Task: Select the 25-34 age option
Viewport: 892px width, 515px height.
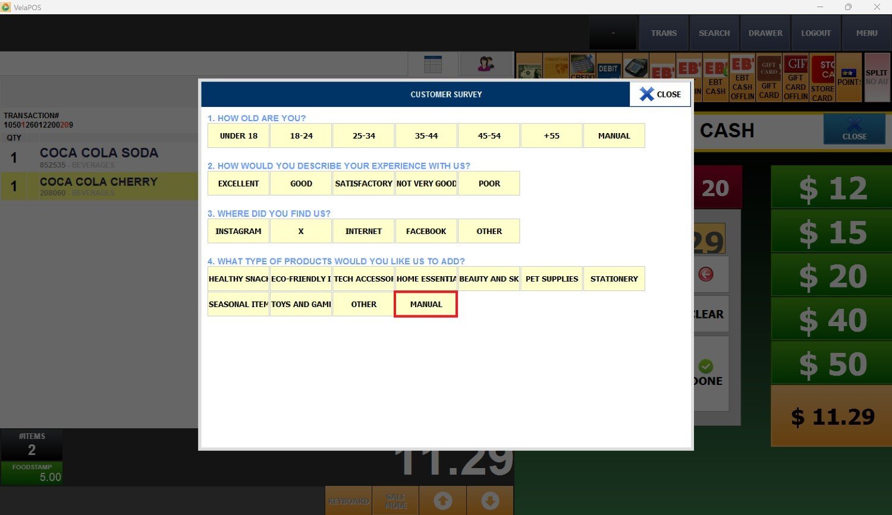Action: 363,136
